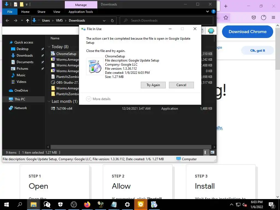Open the View ribbon tab
This screenshot has width=280, height=210.
tap(57, 12)
